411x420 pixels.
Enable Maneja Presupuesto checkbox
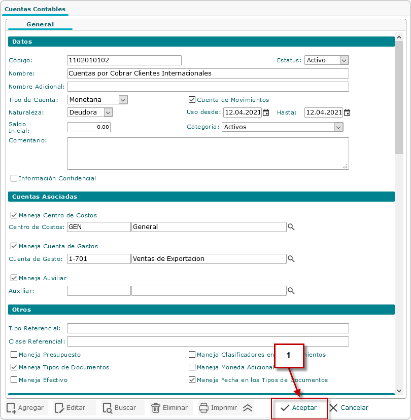[x=14, y=354]
